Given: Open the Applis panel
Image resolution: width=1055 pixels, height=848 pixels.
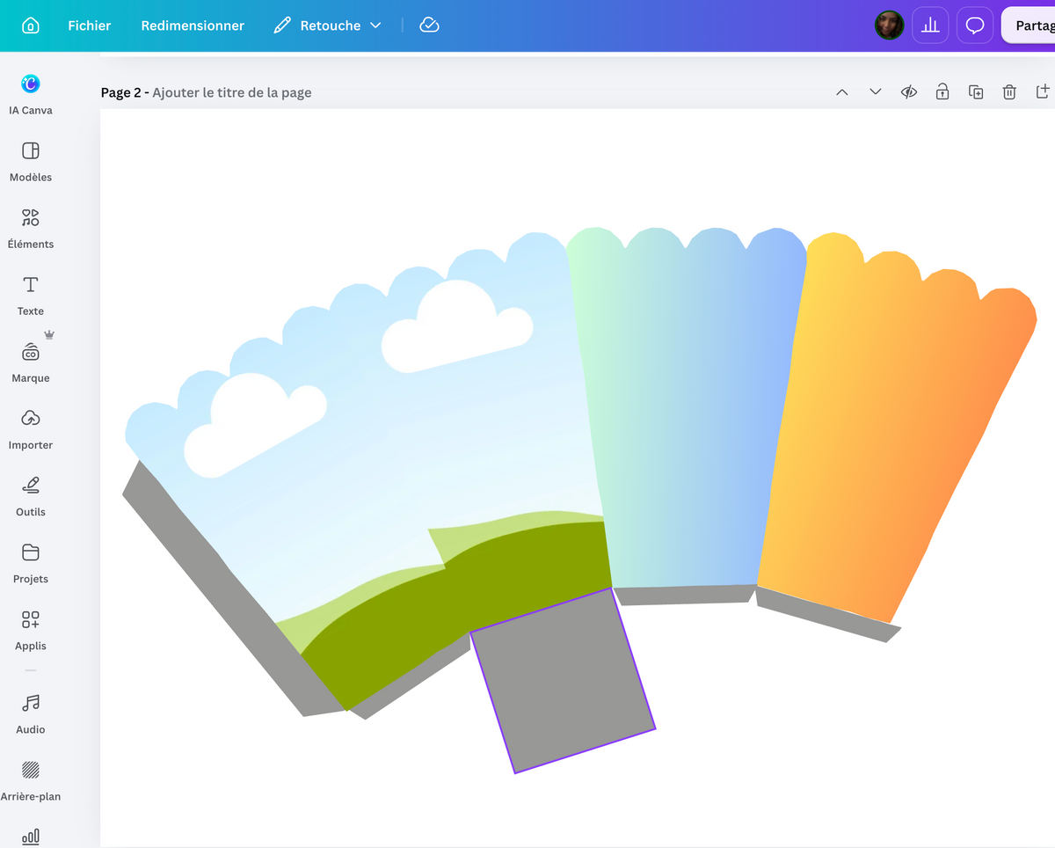Looking at the screenshot, I should tap(31, 629).
